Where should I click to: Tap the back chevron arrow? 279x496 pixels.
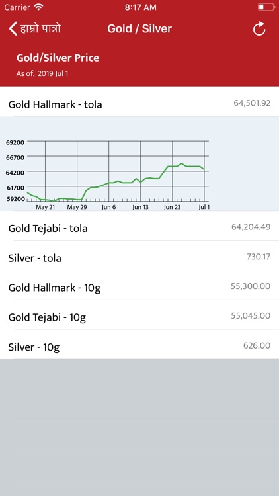point(13,29)
